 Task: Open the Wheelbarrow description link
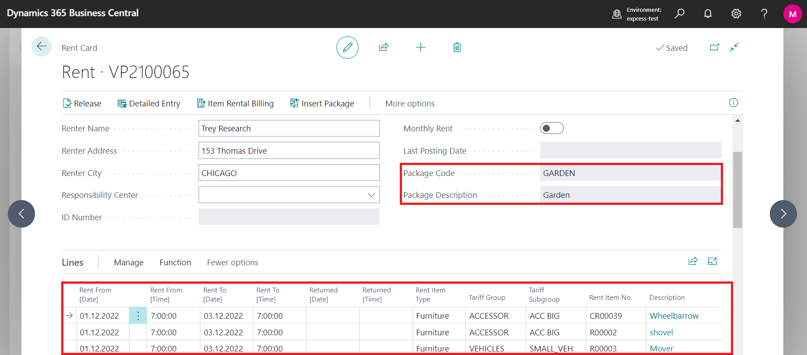674,316
